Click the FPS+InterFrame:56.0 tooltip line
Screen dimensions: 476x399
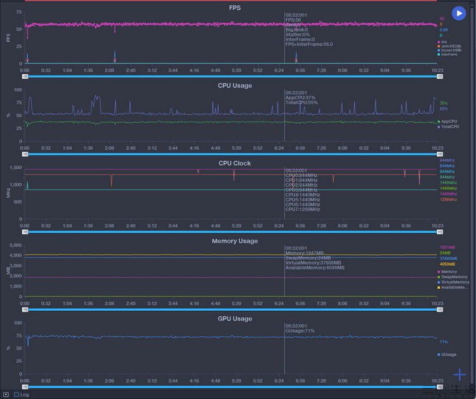tap(309, 44)
